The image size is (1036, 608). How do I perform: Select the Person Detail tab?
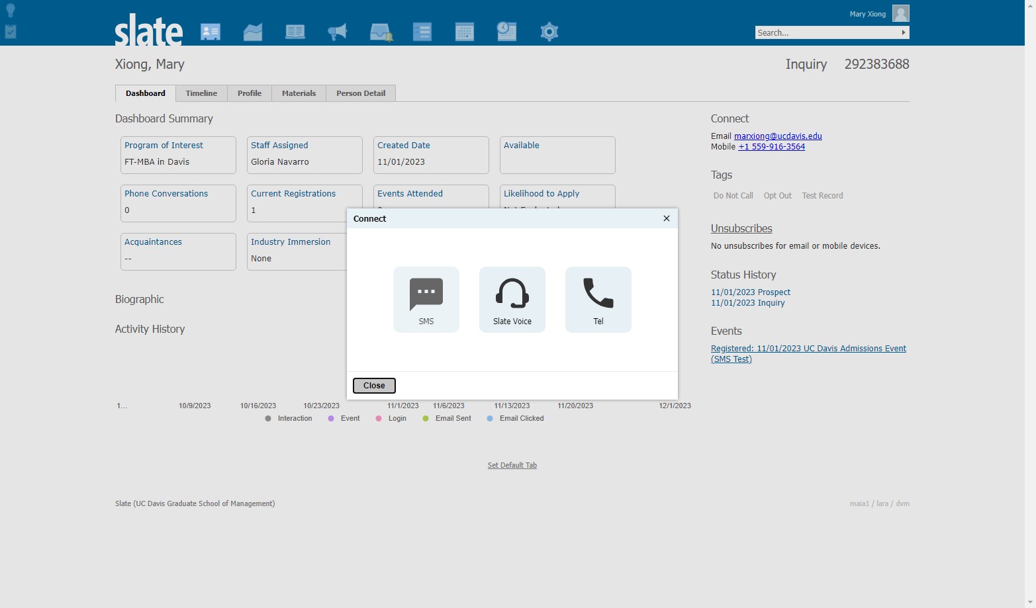[361, 93]
